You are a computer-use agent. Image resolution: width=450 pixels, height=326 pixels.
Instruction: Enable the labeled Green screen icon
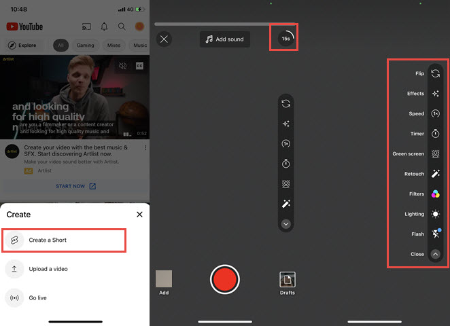point(435,154)
